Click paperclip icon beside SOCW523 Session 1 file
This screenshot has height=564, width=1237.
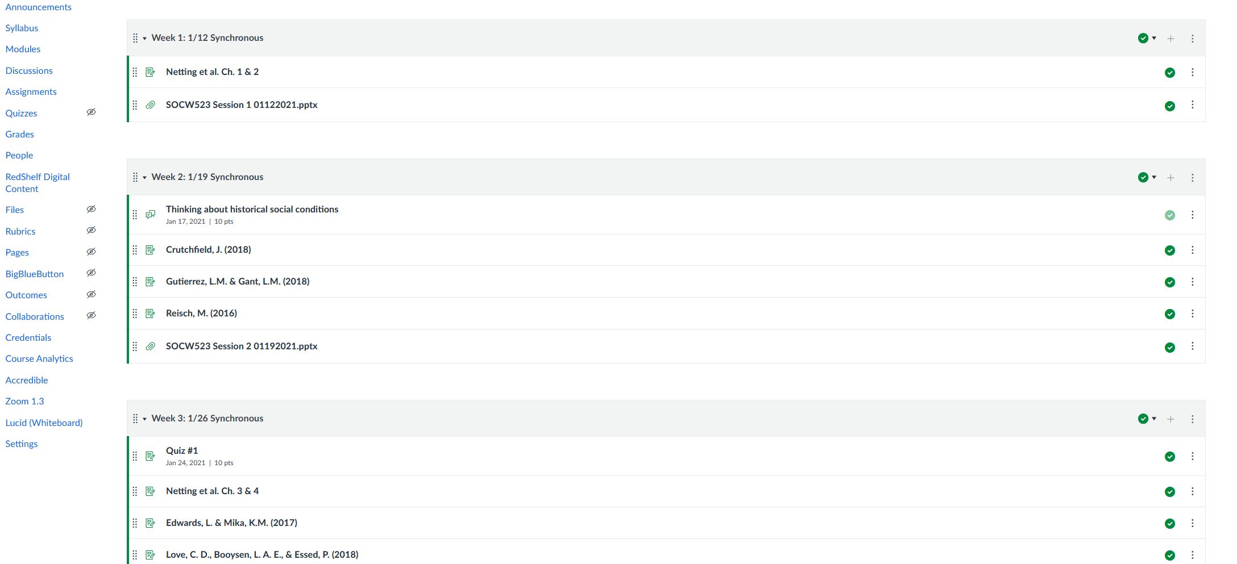tap(150, 105)
